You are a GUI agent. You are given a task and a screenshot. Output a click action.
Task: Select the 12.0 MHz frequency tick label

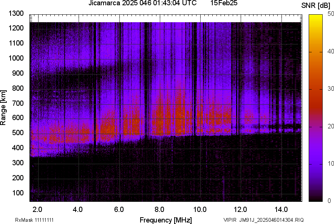click(x=240, y=209)
